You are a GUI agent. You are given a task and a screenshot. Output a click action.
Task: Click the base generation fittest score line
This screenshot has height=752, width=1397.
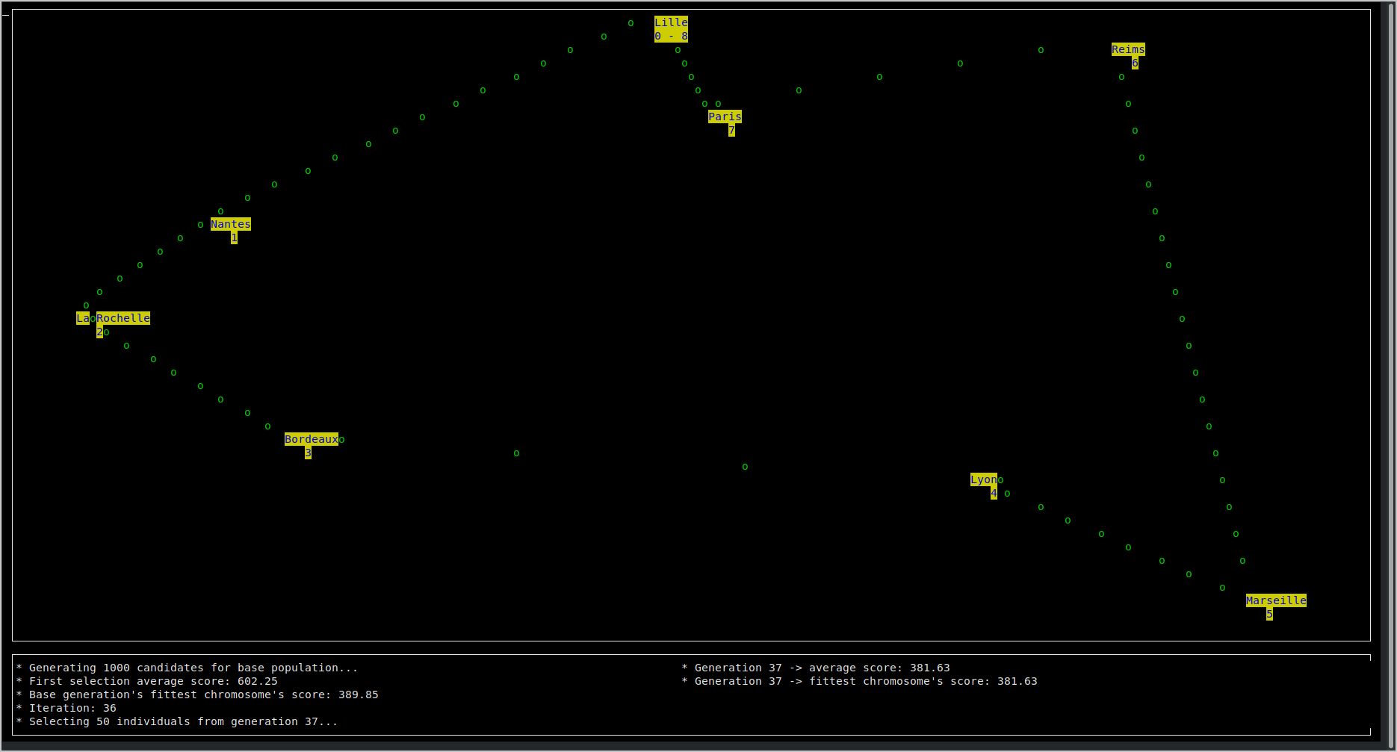tap(197, 694)
